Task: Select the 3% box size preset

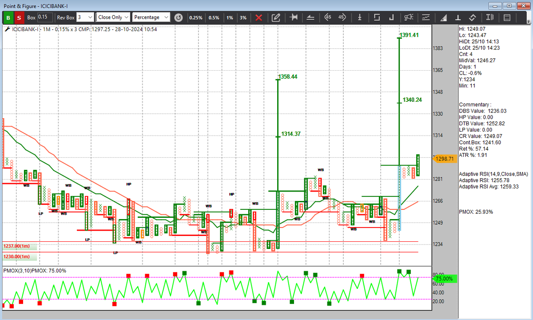Action: [x=243, y=18]
